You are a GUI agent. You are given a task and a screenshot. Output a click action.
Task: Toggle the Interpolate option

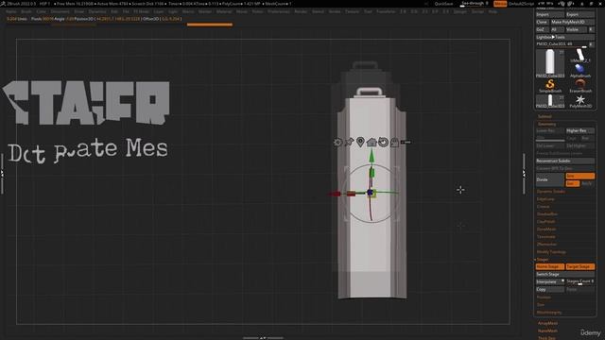(550, 281)
